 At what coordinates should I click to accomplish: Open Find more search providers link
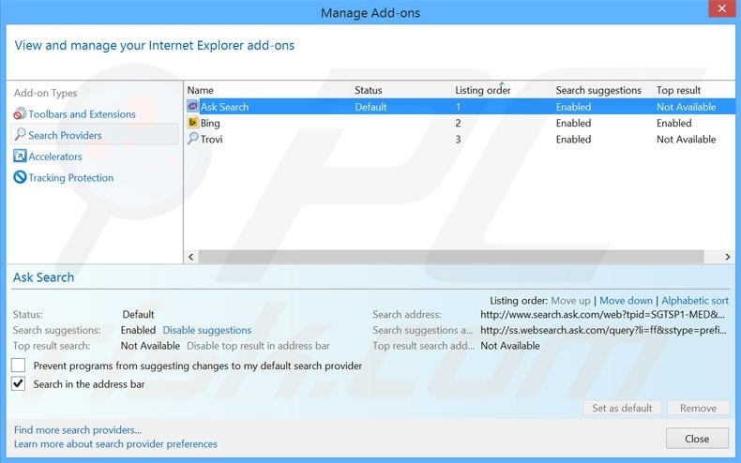coord(78,430)
